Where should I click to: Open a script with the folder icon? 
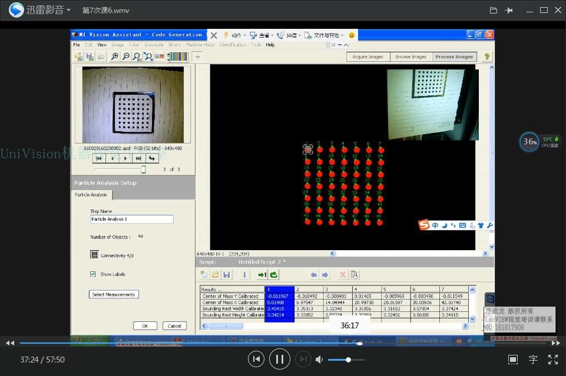(216, 275)
